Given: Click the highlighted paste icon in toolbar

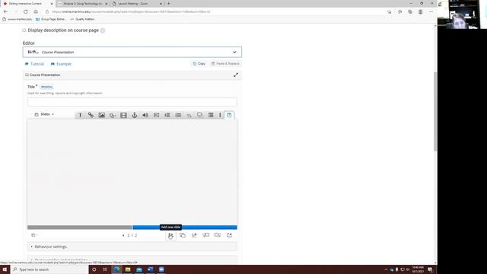Looking at the screenshot, I should (x=229, y=115).
